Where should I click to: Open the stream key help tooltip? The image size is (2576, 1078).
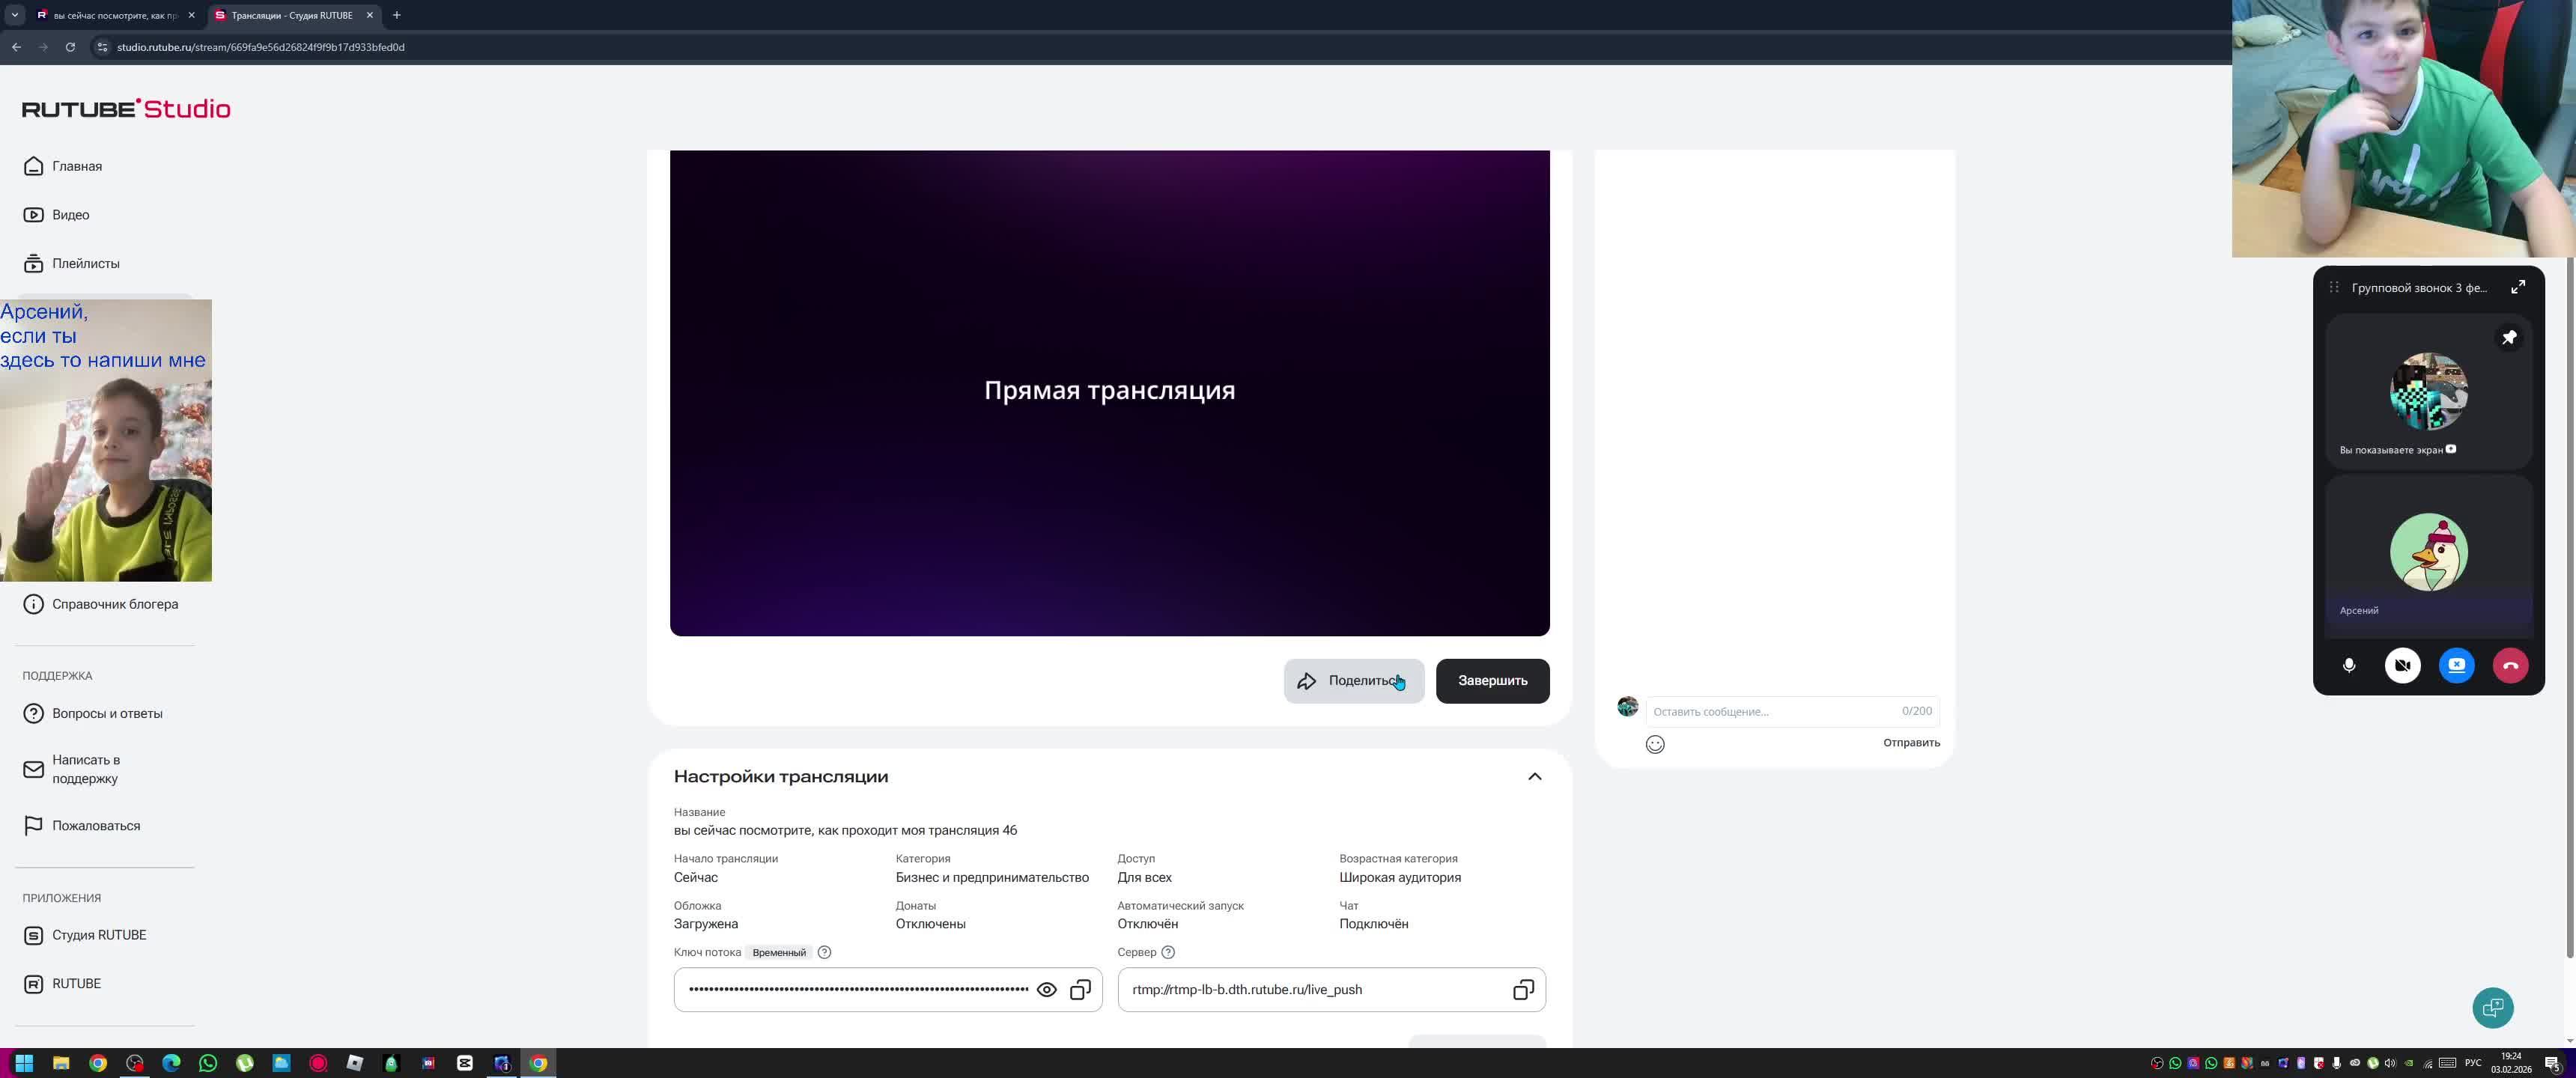tap(824, 952)
